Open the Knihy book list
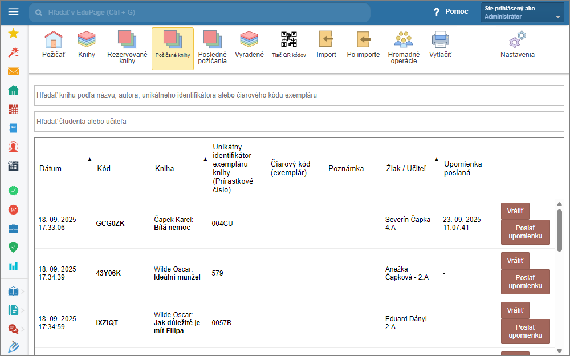 [x=87, y=46]
